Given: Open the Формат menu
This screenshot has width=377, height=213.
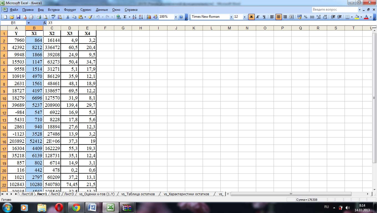Looking at the screenshot, I should coord(70,10).
